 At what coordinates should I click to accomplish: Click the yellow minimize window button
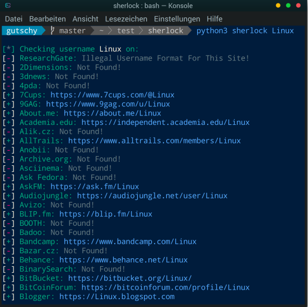click(x=278, y=6)
